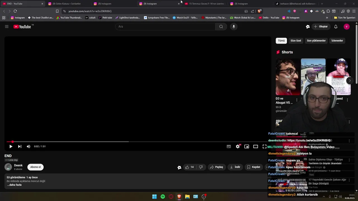Switch to the 15 Temmuz Gecesi tab
The height and width of the screenshot is (201, 358).
[205, 4]
